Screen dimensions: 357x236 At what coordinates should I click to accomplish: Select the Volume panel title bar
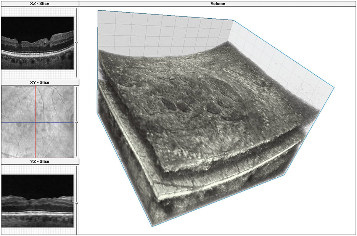click(x=218, y=3)
